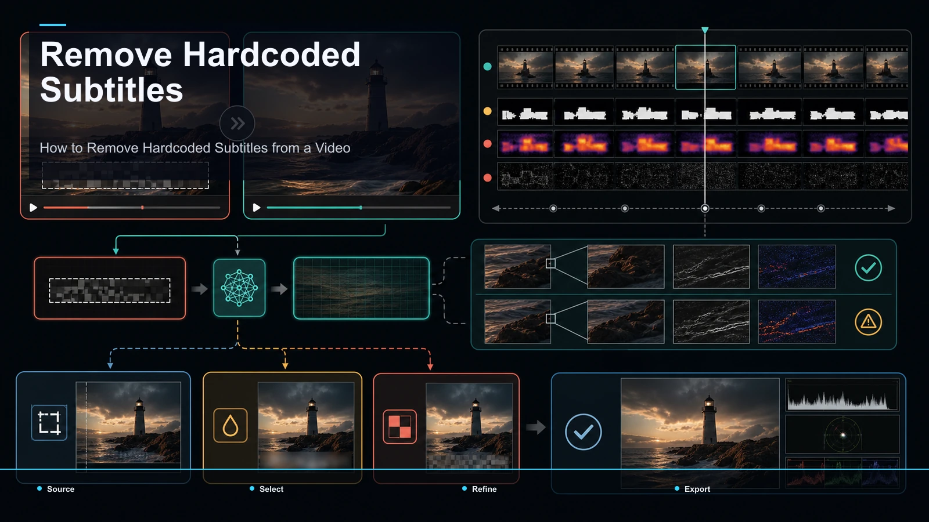The image size is (929, 522).
Task: Toggle the yellow waveform track dot
Action: [488, 111]
